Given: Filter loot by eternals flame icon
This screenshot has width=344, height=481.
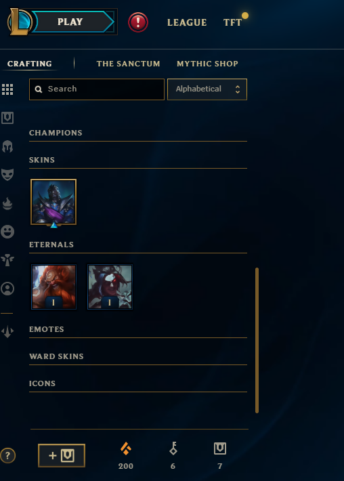Looking at the screenshot, I should pos(7,203).
